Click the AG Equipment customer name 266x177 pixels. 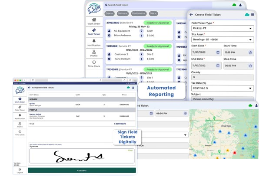click(122, 31)
